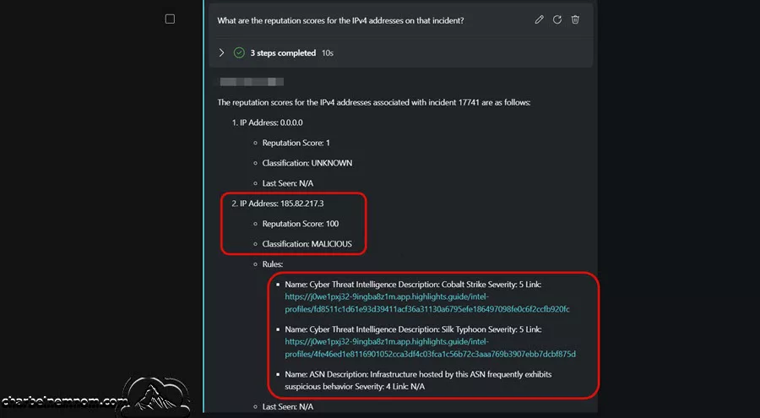
Task: Click 'IP Address: 185.82.217.3' line
Action: (281, 204)
